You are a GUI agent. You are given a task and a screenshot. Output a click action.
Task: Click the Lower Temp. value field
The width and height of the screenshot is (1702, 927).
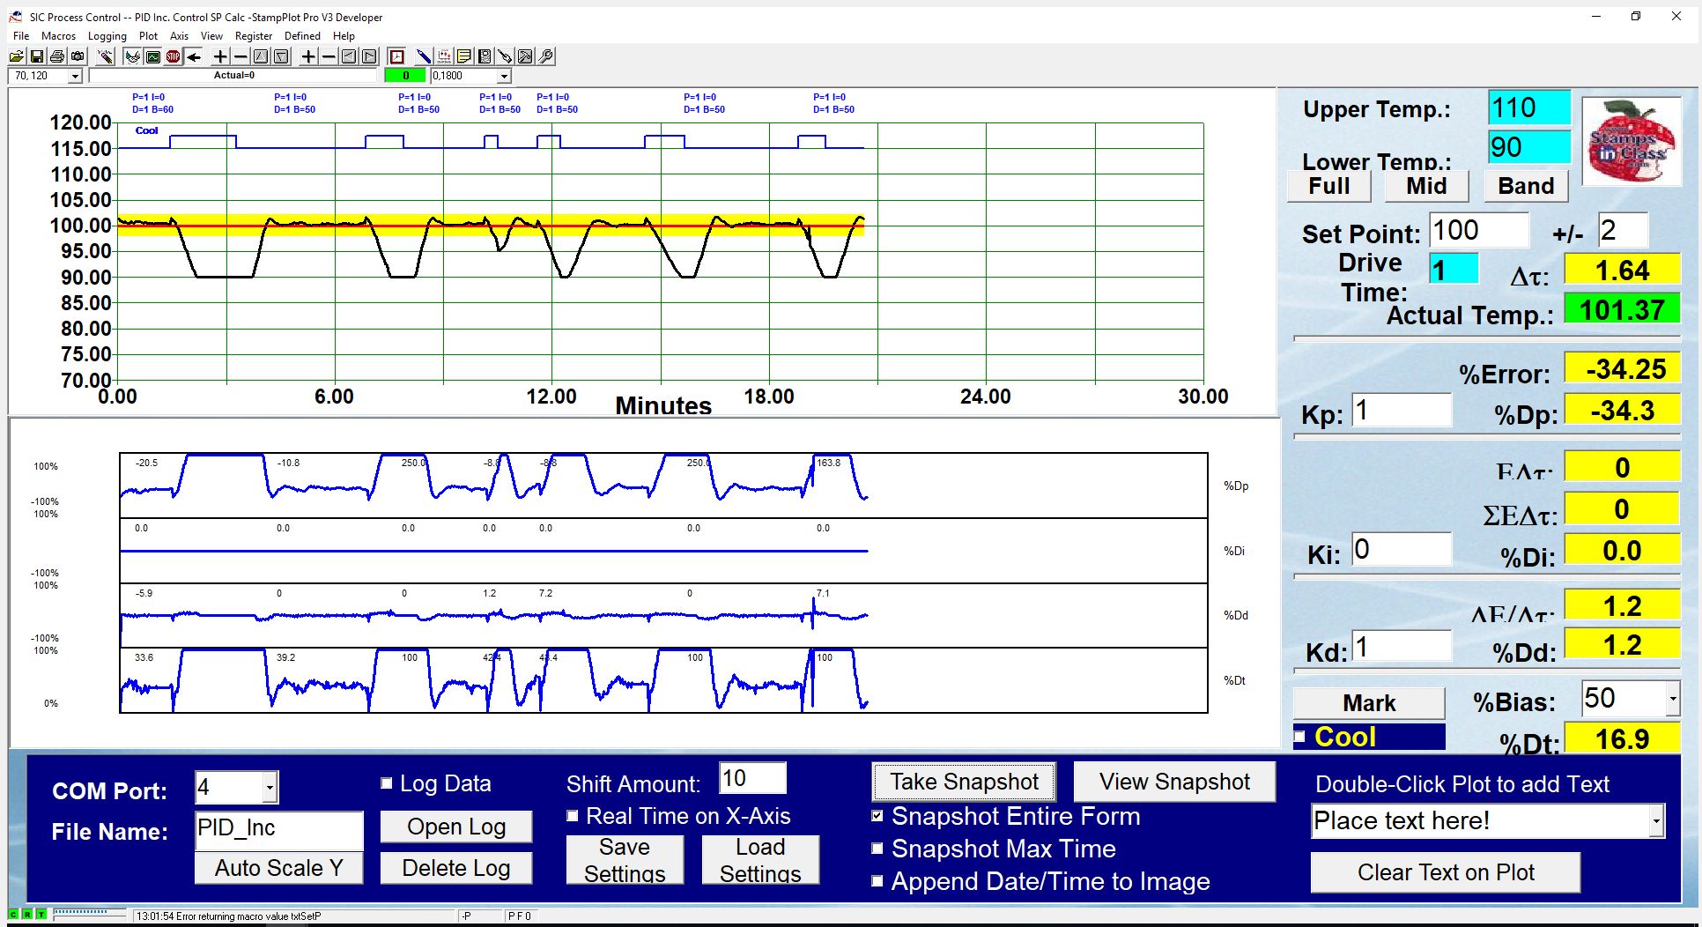pyautogui.click(x=1529, y=147)
